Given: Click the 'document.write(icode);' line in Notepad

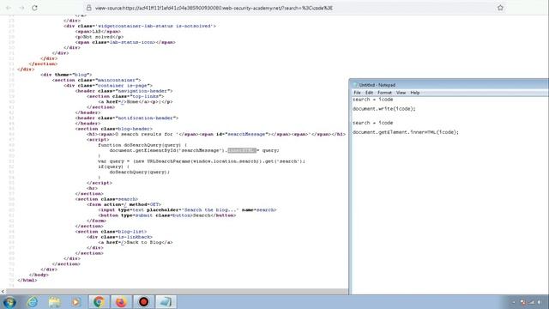Looking at the screenshot, I should (x=383, y=109).
